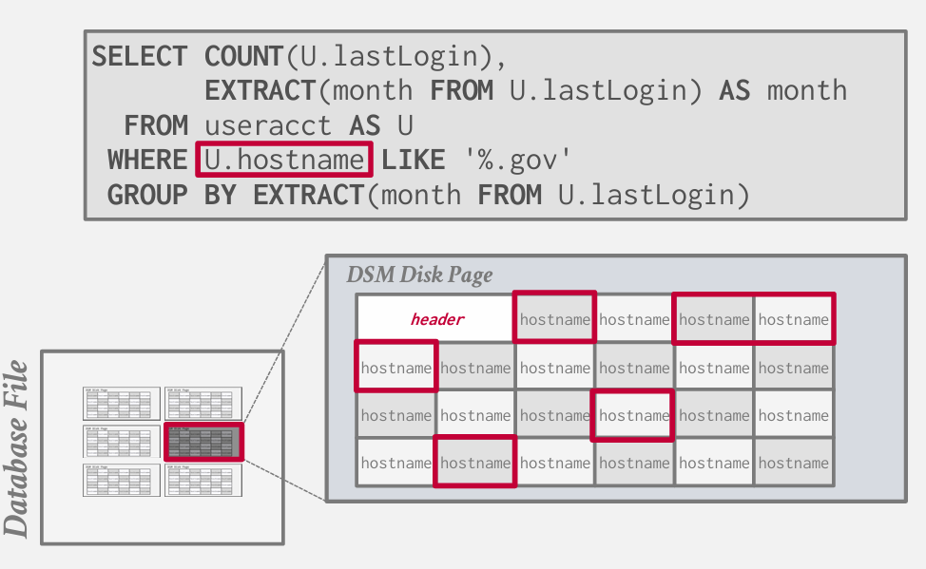
Task: Click the double-wide red-boxed hostname pair in first row
Action: [754, 319]
